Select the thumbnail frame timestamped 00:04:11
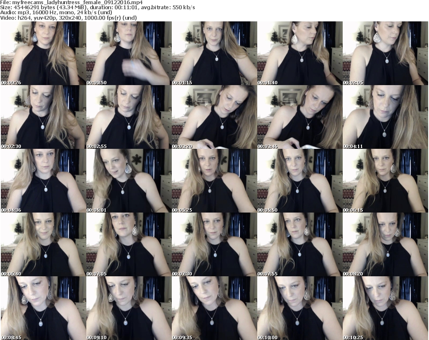Image resolution: width=429 pixels, height=340 pixels. click(385, 117)
